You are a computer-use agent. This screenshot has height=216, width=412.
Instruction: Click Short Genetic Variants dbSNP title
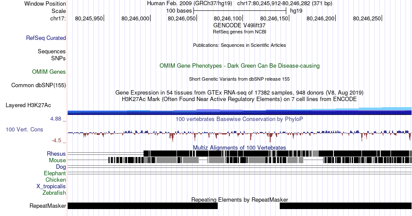[x=239, y=79]
